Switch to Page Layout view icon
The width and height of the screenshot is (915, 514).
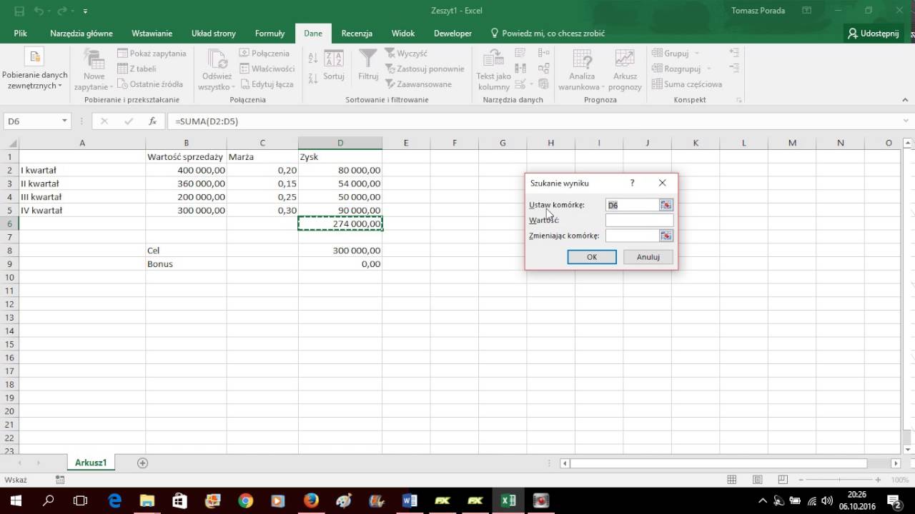click(x=758, y=480)
